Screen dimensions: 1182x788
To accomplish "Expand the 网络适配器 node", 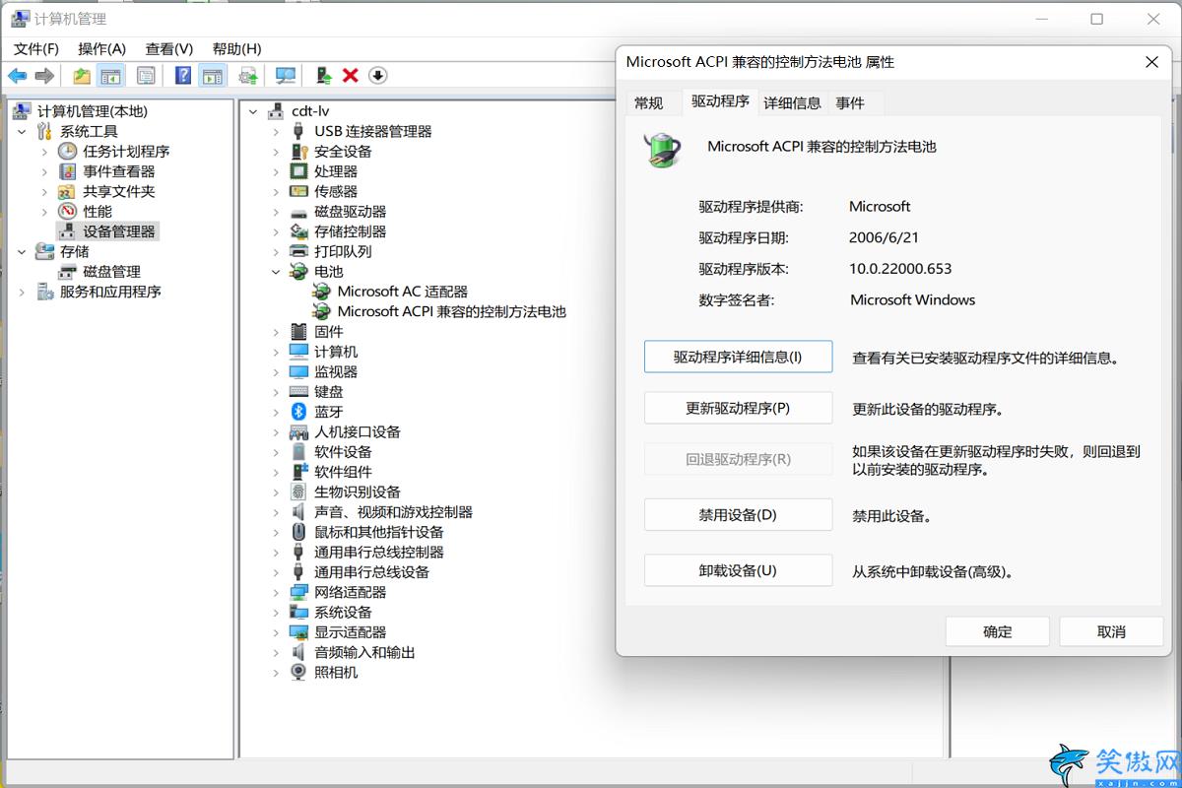I will pyautogui.click(x=277, y=592).
